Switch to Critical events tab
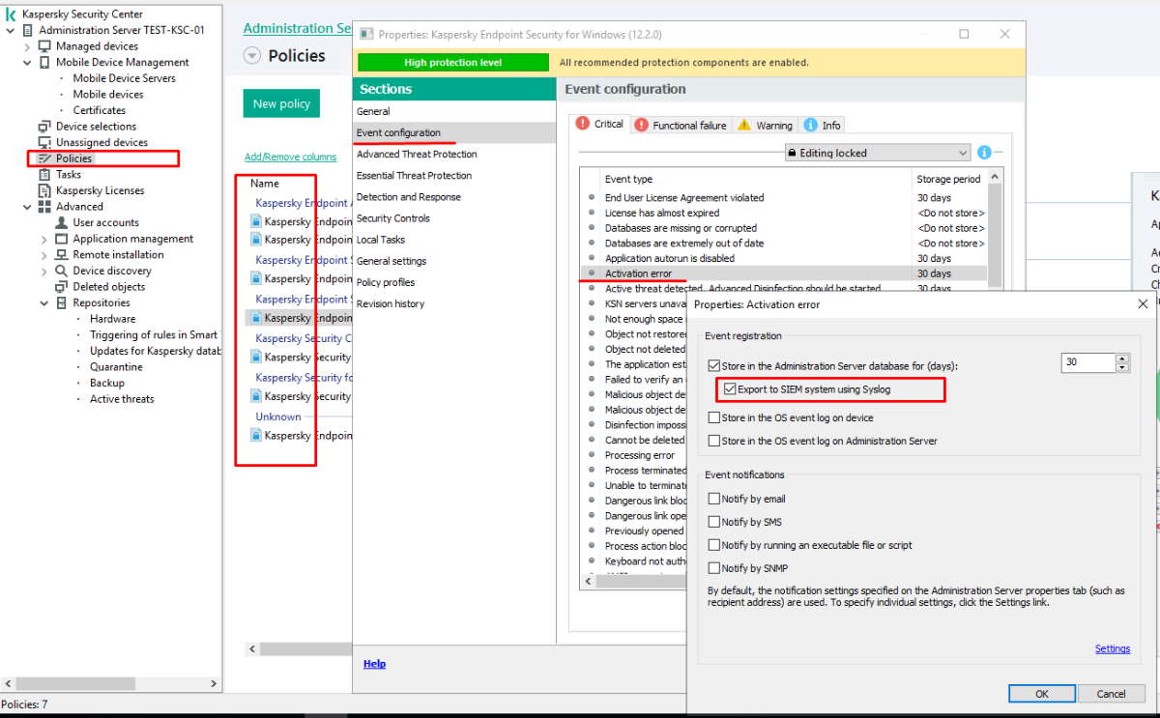The image size is (1160, 718). pos(600,125)
